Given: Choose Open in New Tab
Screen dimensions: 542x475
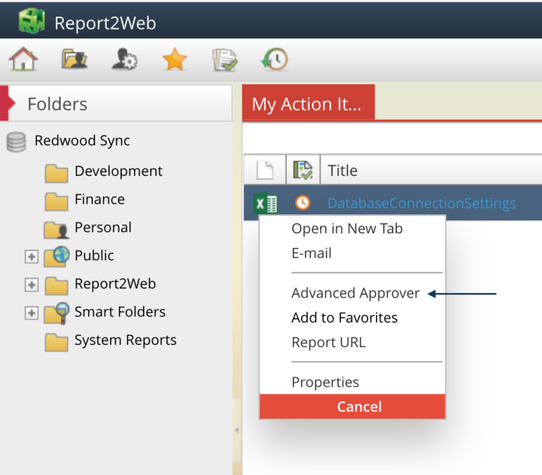Looking at the screenshot, I should pyautogui.click(x=347, y=229).
